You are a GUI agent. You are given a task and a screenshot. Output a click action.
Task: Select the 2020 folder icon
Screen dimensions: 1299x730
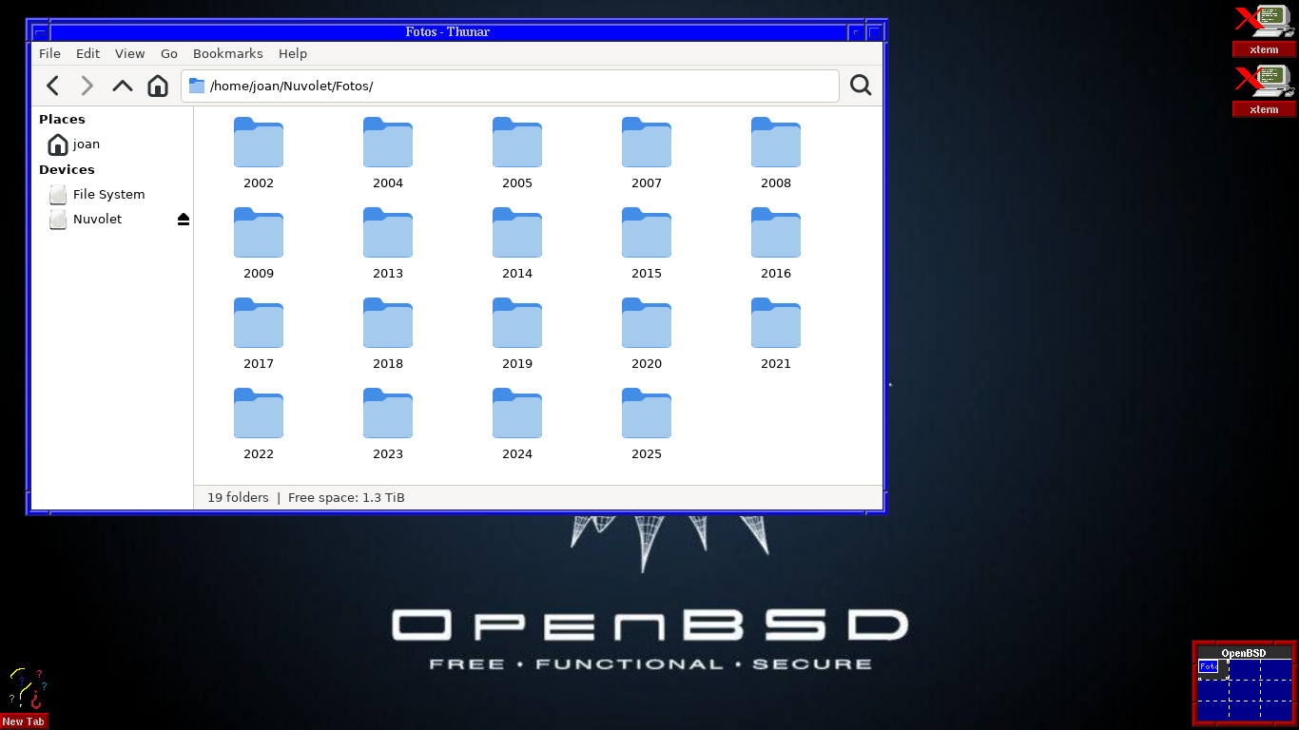[x=647, y=323]
